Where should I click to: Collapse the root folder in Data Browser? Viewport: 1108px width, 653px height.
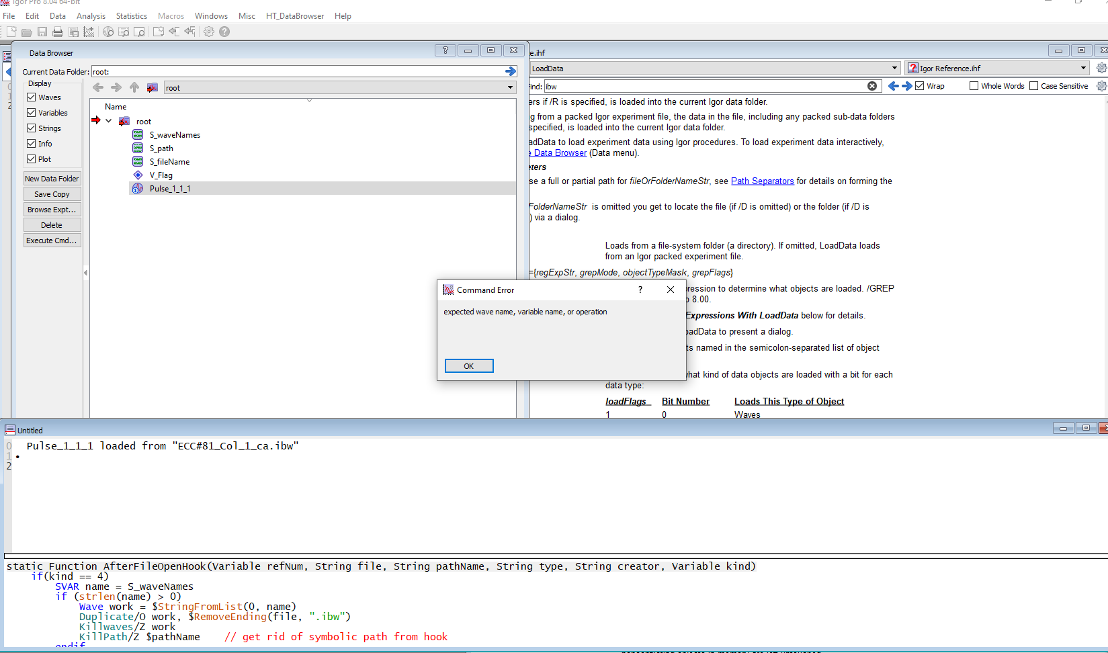coord(108,121)
